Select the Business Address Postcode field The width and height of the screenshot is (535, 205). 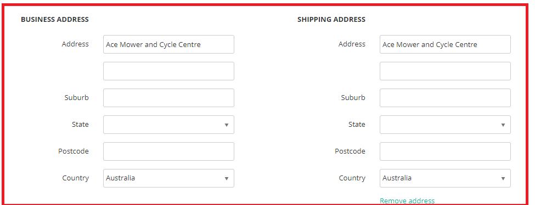point(168,151)
